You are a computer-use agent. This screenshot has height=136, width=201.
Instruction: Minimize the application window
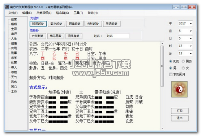(176, 7)
